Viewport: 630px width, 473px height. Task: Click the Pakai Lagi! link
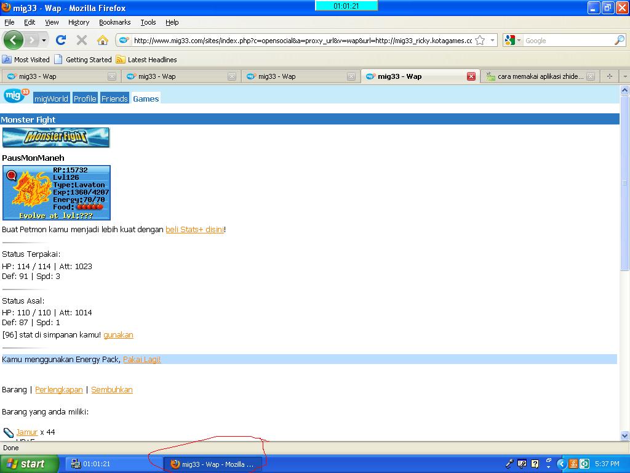(142, 360)
